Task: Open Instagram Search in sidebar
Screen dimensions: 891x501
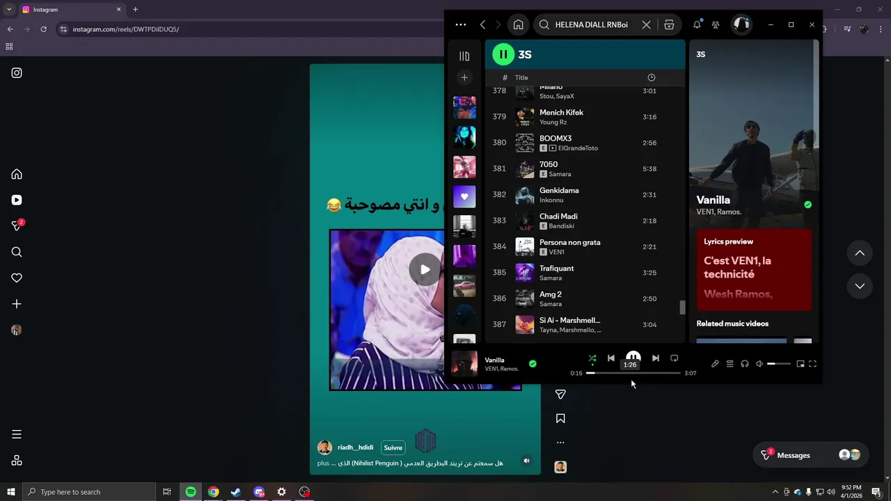Action: (x=17, y=252)
